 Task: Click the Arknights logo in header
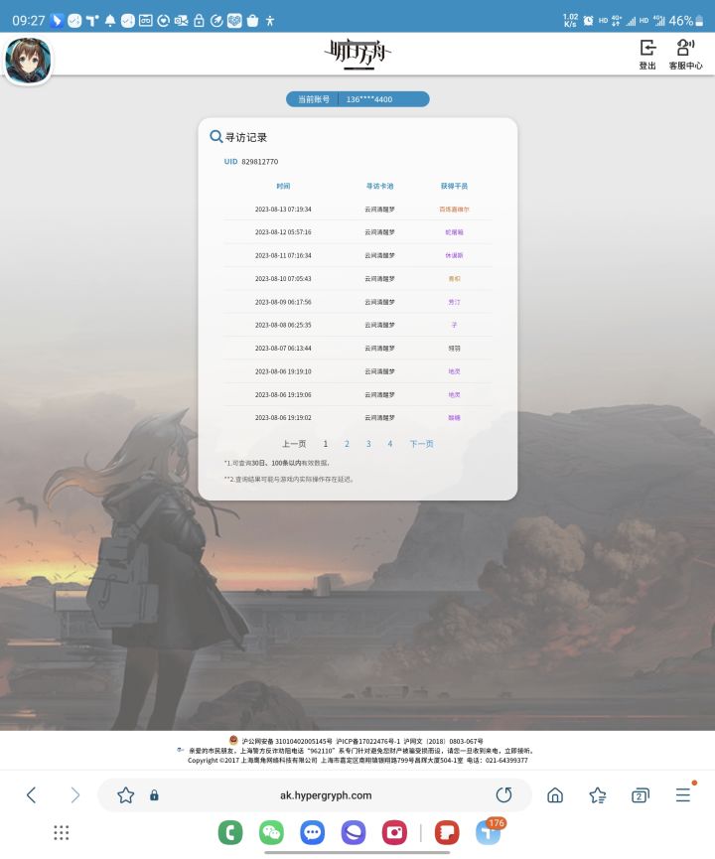(357, 54)
